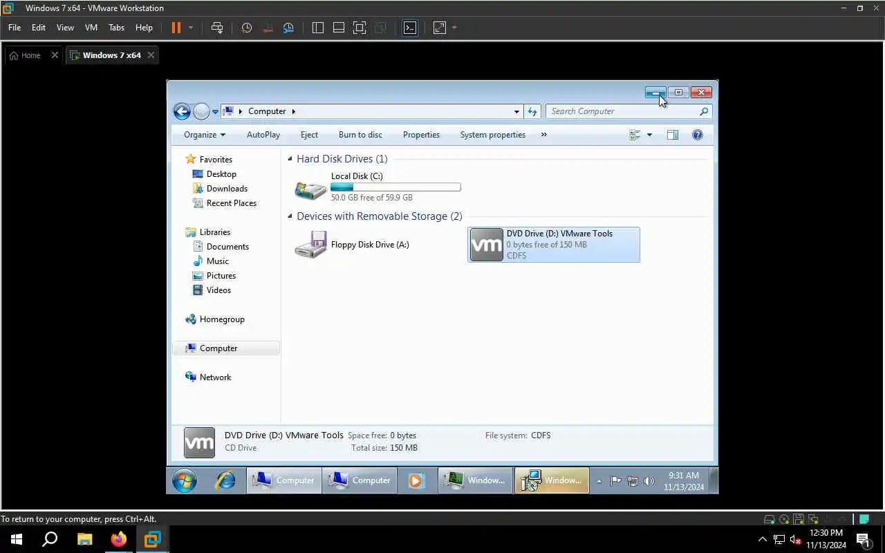Take a snapshot of this virtual machine

(247, 28)
